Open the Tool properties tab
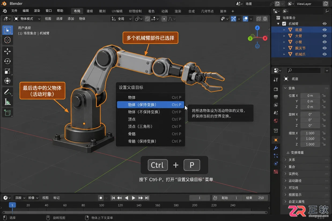This screenshot has height=221, width=332. point(276,79)
